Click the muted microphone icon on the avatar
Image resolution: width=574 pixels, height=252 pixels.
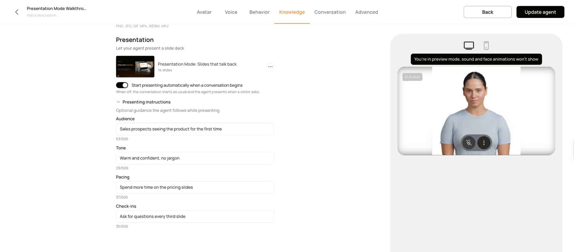[x=469, y=143]
